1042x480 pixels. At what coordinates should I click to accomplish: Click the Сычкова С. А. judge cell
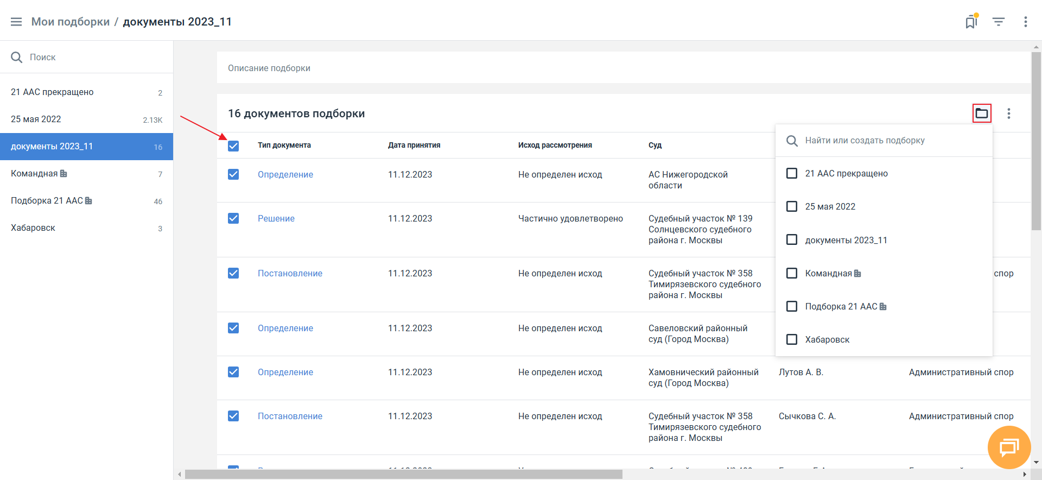tap(807, 416)
